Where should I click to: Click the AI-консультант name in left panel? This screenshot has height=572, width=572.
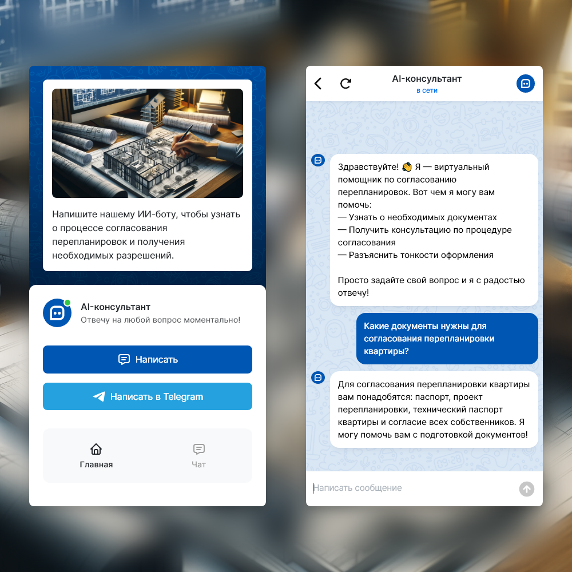tap(116, 307)
